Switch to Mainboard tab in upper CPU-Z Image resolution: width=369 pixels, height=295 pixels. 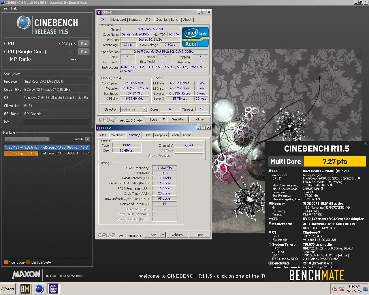pyautogui.click(x=118, y=20)
